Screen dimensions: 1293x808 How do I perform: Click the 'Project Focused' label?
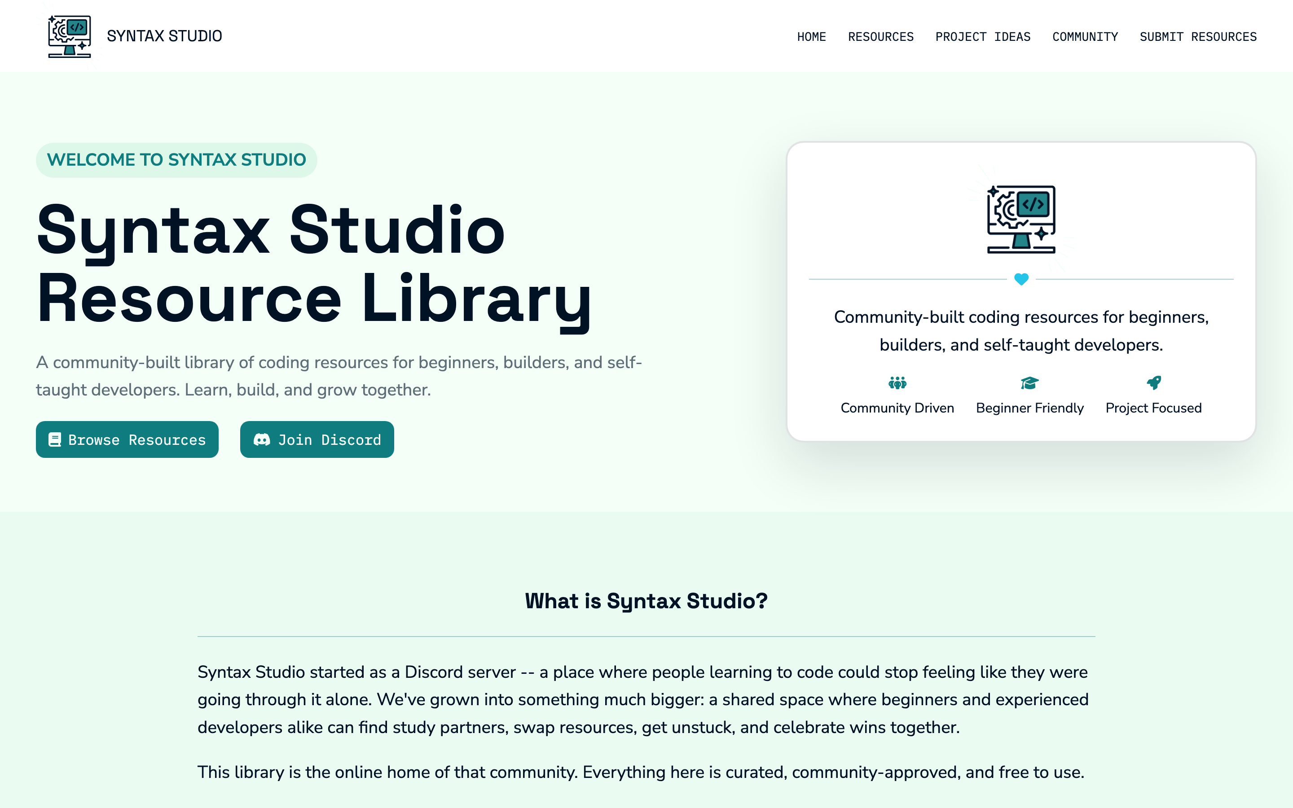pos(1153,408)
